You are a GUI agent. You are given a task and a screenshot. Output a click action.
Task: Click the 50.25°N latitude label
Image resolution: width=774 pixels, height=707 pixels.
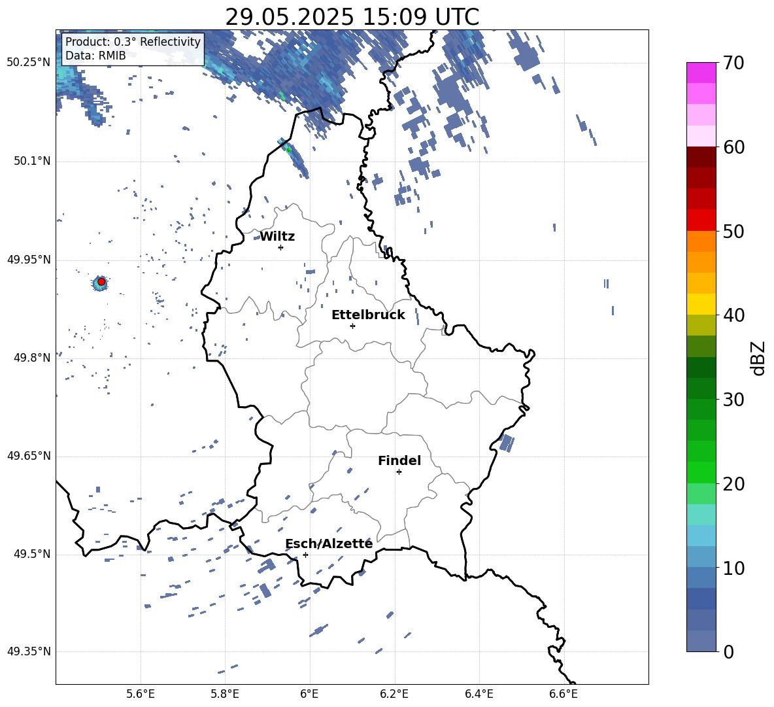(29, 63)
